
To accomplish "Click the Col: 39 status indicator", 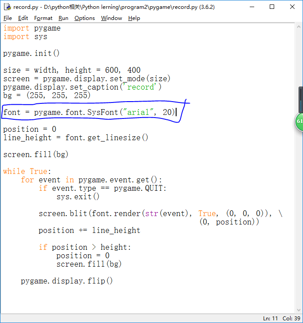I will (291, 319).
